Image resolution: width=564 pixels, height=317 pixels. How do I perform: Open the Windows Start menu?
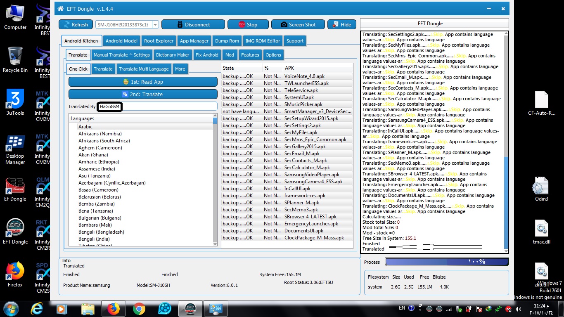pos(11,309)
